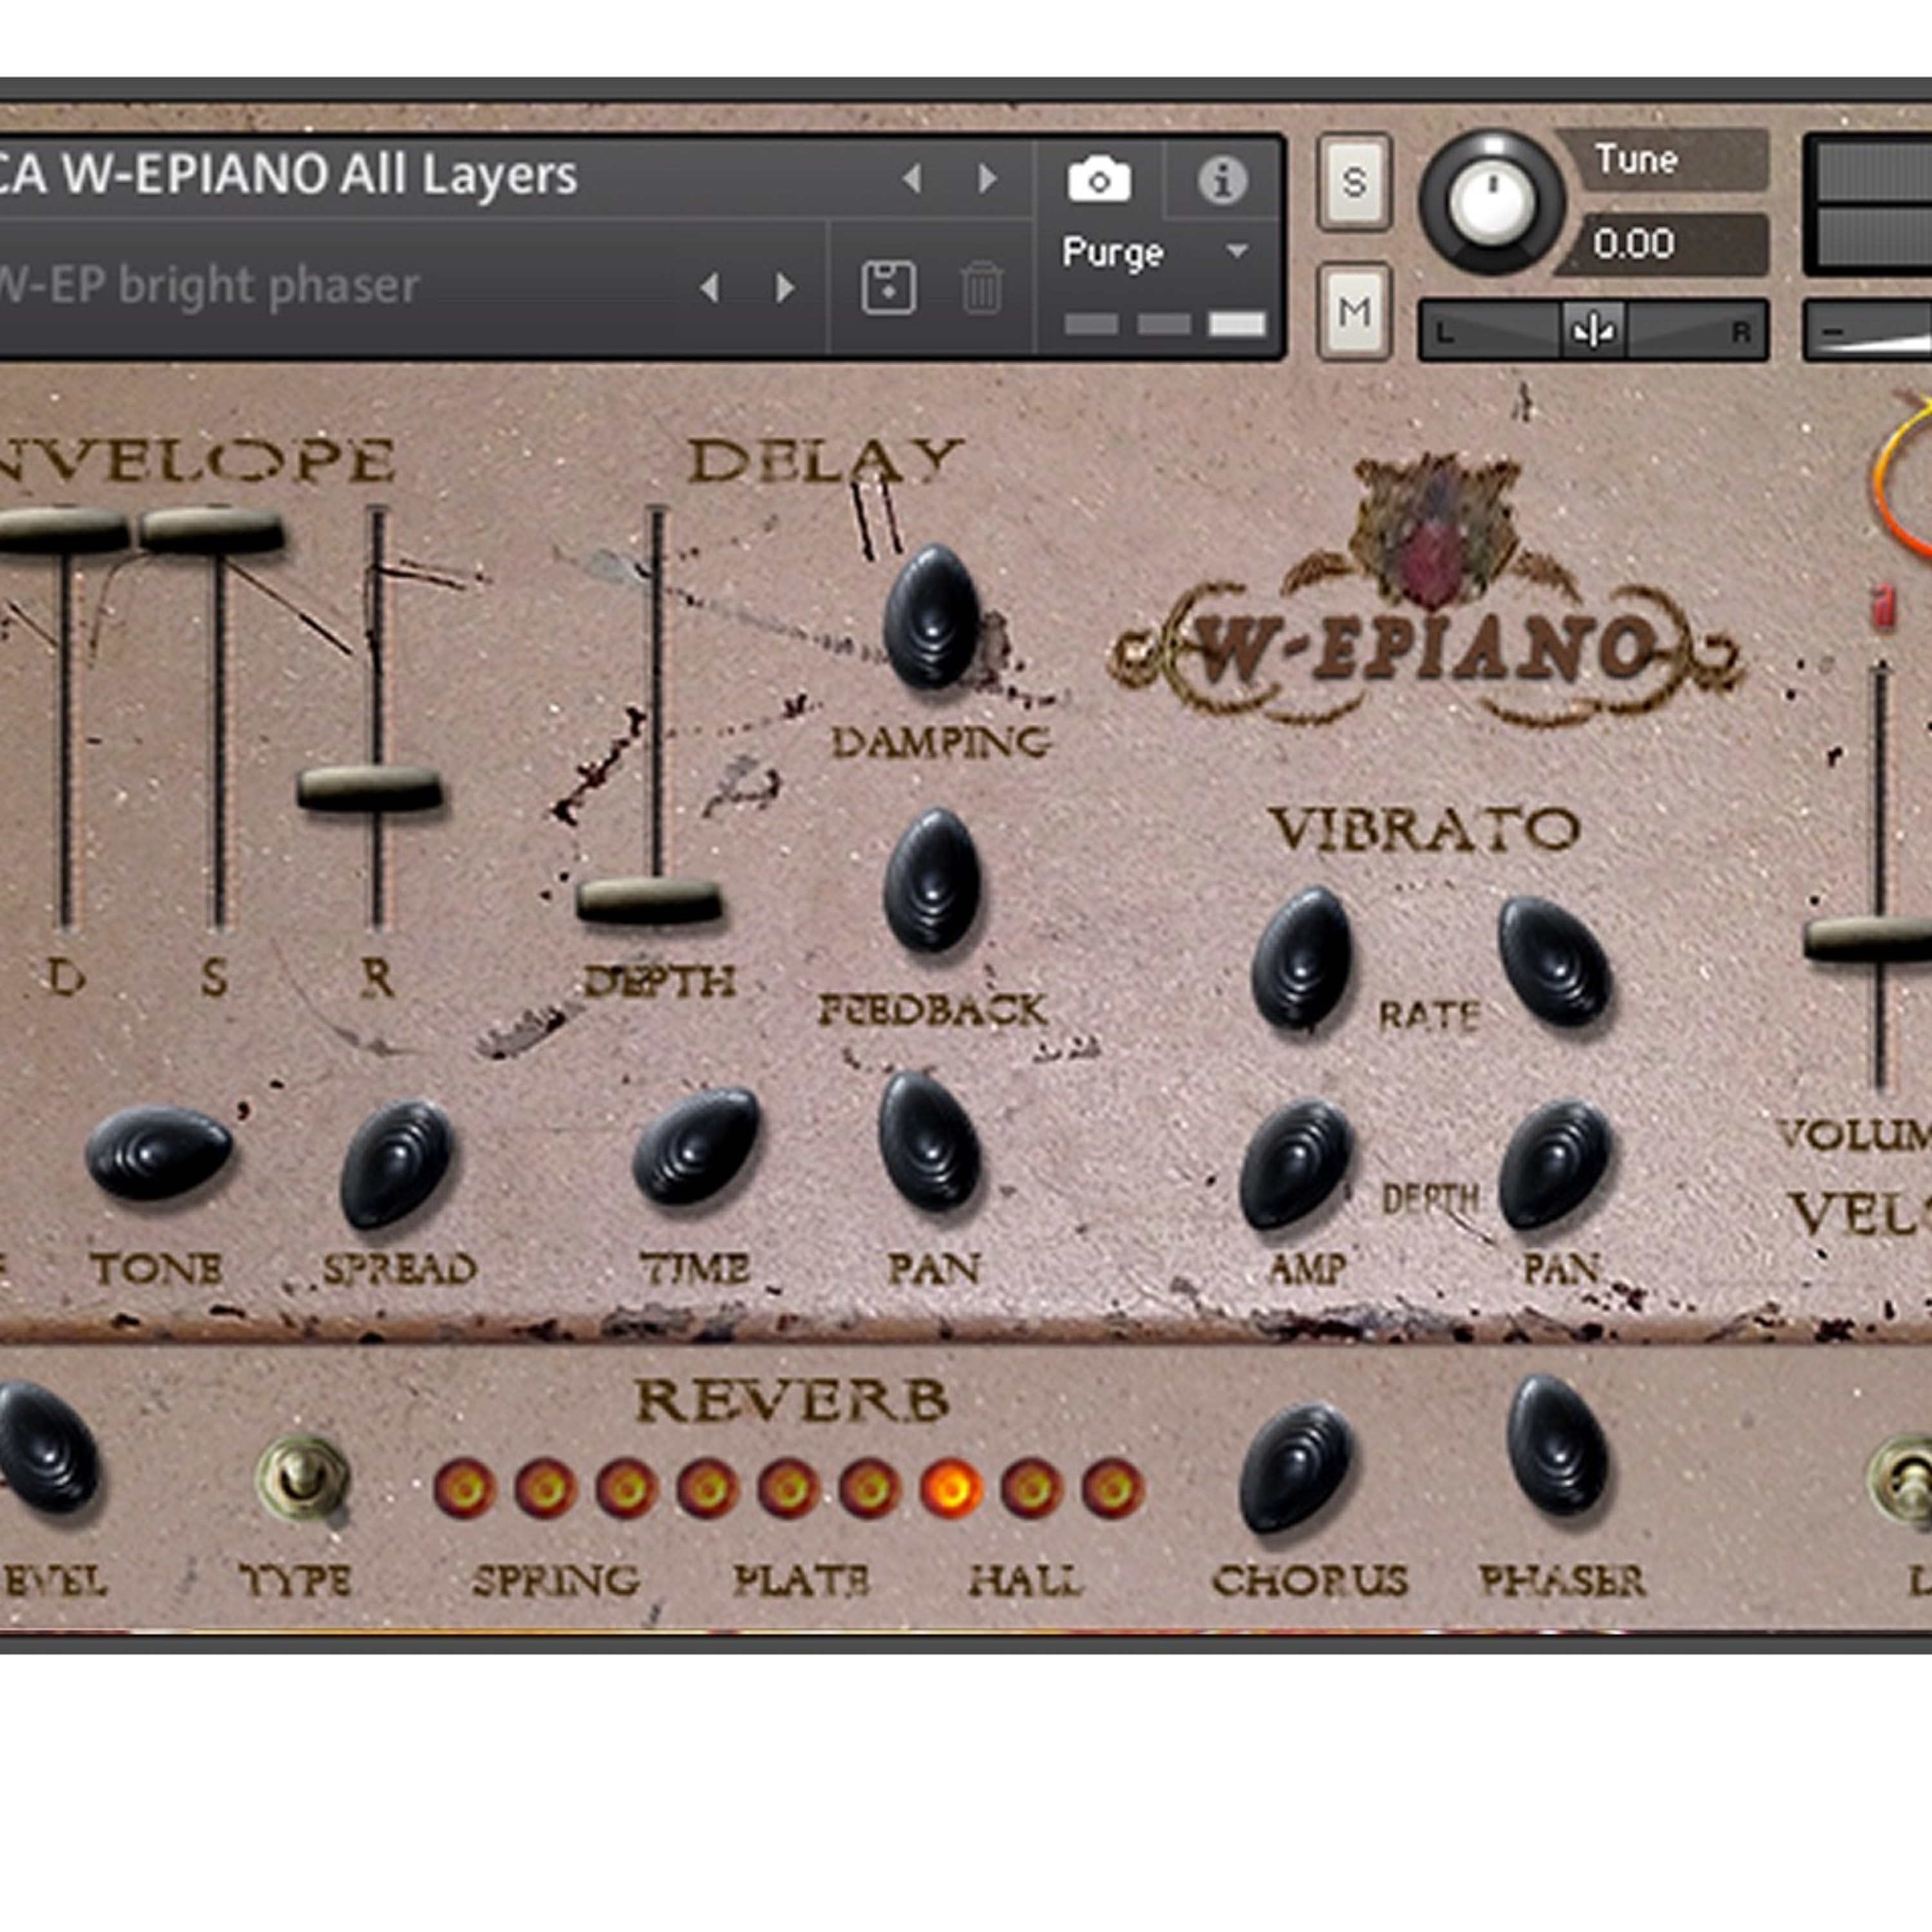The height and width of the screenshot is (1932, 1932).
Task: Click the delete preset trash icon
Action: point(981,288)
